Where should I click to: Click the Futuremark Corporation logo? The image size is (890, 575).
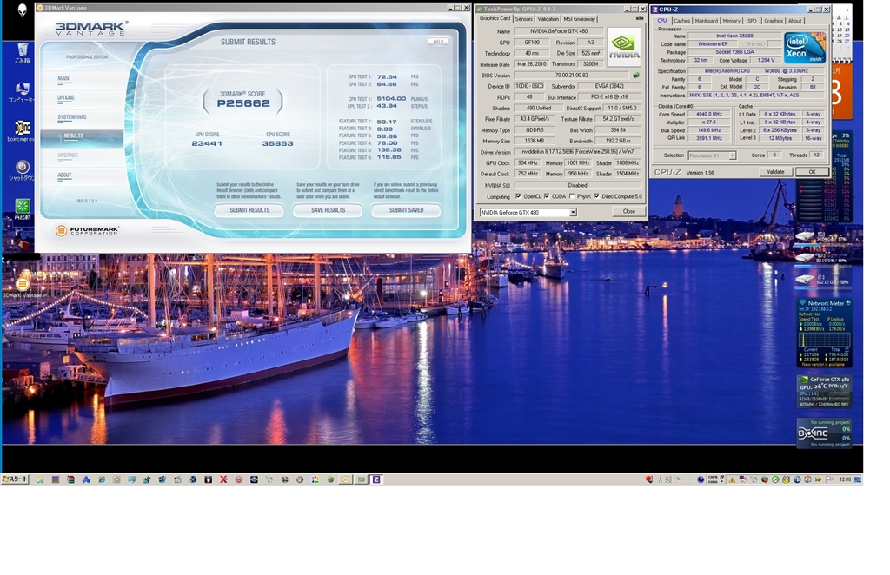point(87,230)
